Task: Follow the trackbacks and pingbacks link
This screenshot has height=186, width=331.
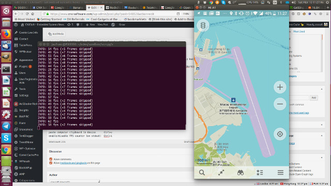Action: coord(73,163)
